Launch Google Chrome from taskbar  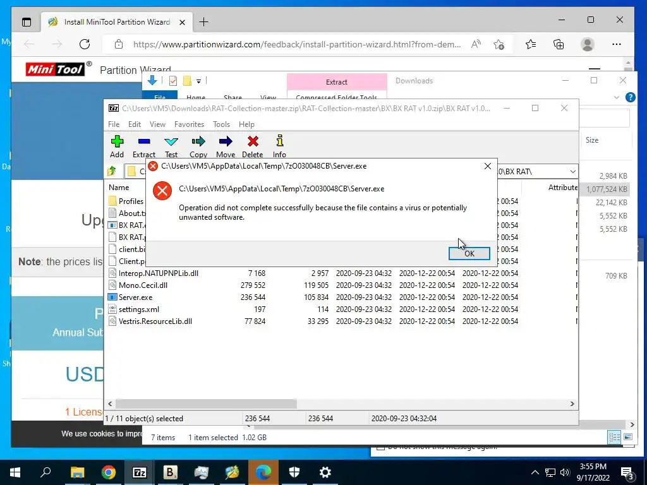pos(108,472)
